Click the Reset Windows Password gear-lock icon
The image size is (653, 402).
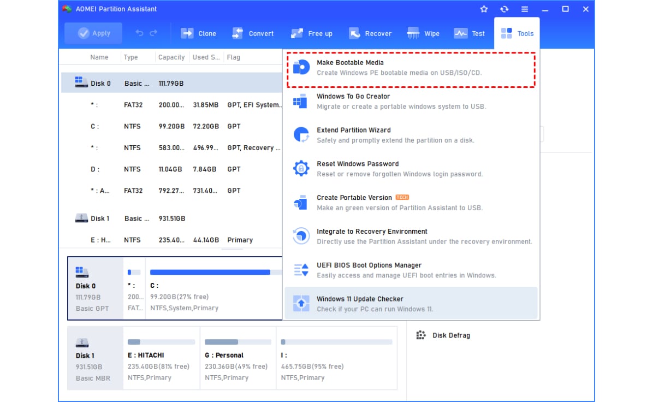click(x=301, y=168)
